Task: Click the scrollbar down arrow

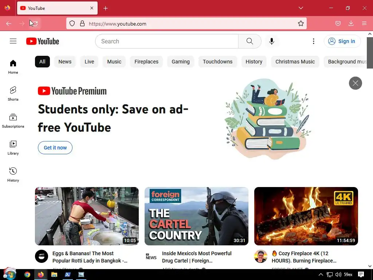Action: [370, 266]
